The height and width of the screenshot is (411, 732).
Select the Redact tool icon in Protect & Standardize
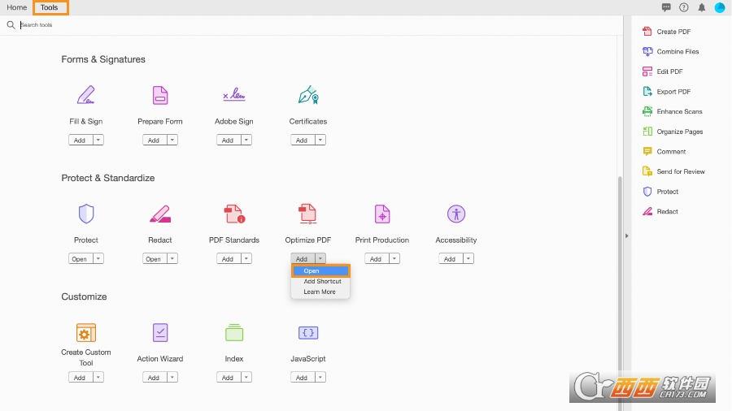tap(160, 214)
